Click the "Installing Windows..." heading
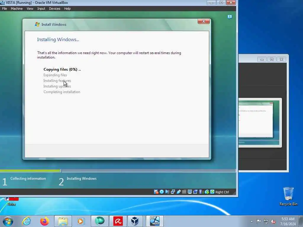 (x=58, y=39)
